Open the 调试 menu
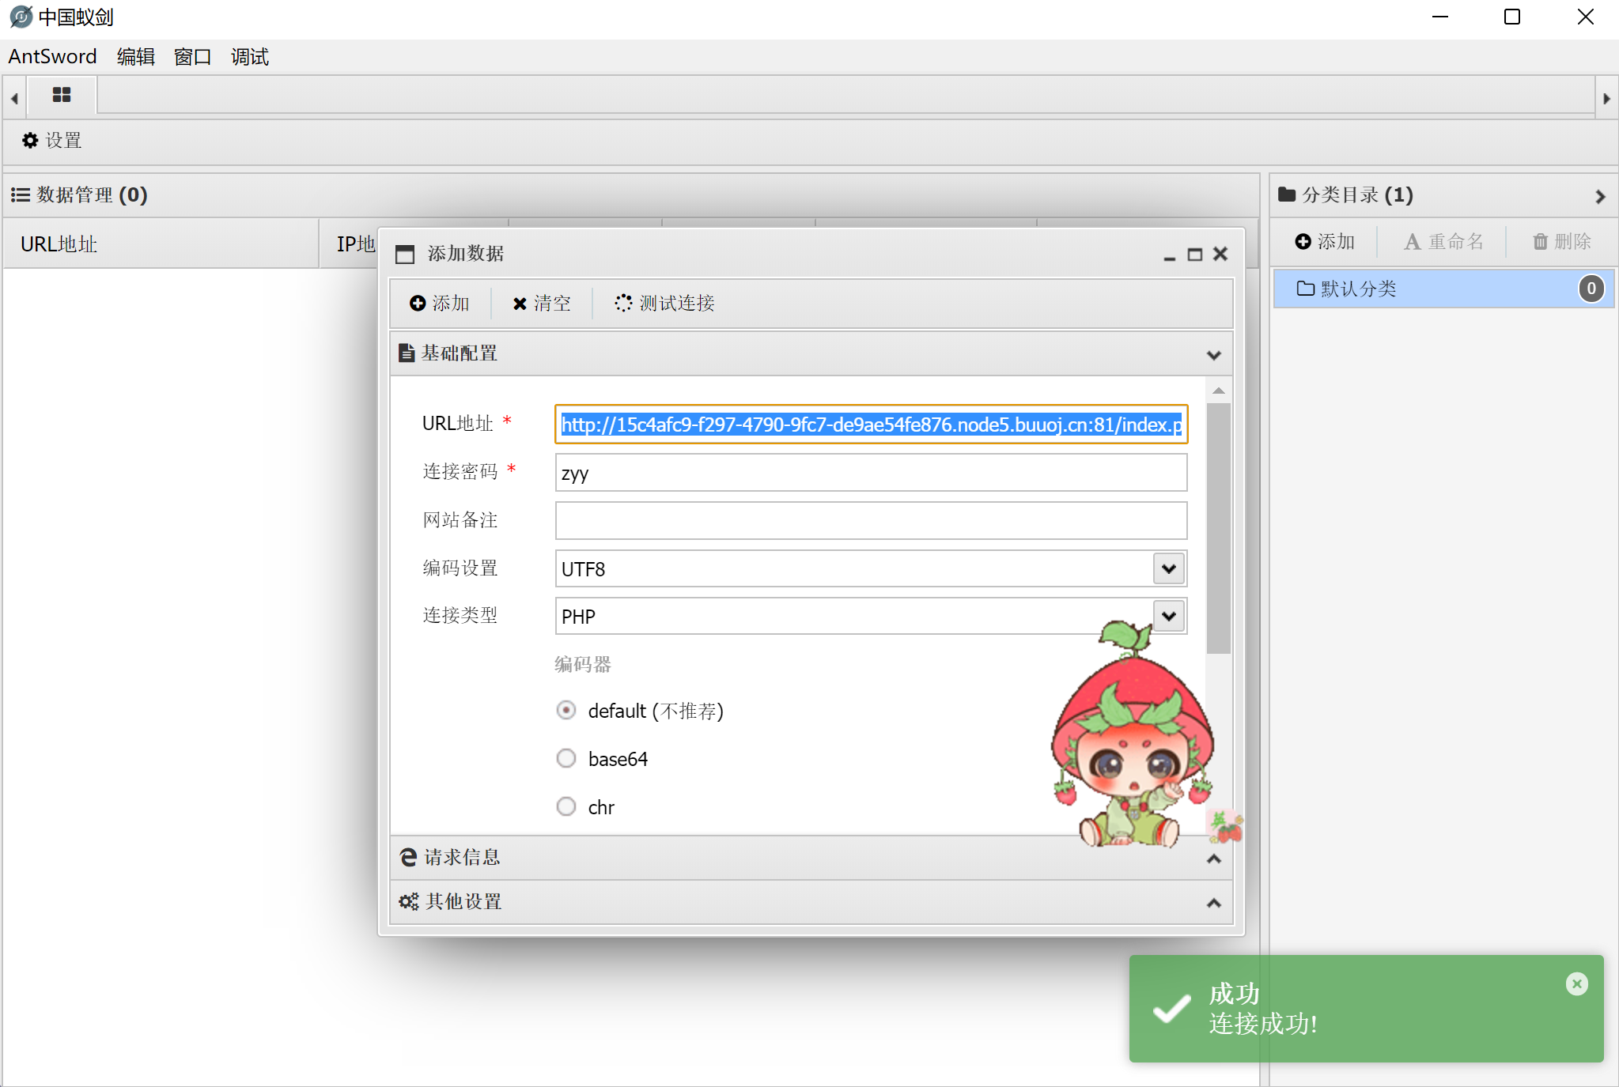The image size is (1619, 1087). click(249, 55)
